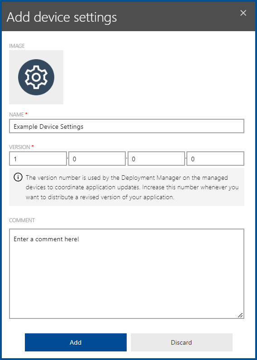Click the Discard button

(181, 342)
